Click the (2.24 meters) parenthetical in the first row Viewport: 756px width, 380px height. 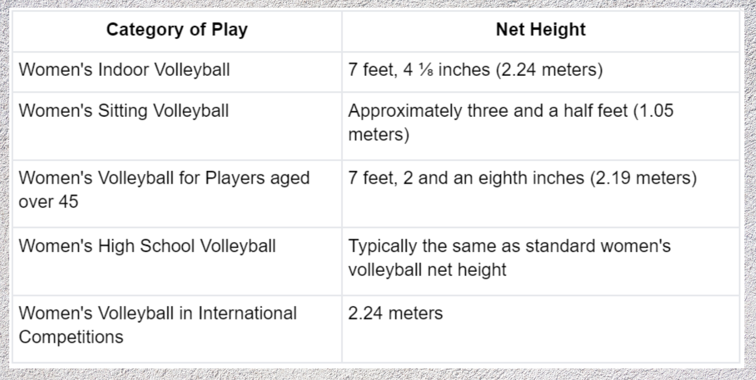click(549, 70)
